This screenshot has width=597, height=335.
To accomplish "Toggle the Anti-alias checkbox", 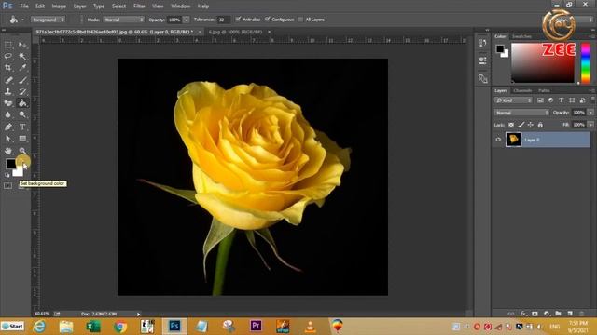I will tap(238, 19).
